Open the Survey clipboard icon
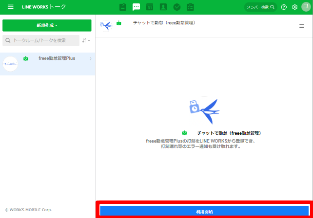The height and width of the screenshot is (218, 313). [190, 7]
